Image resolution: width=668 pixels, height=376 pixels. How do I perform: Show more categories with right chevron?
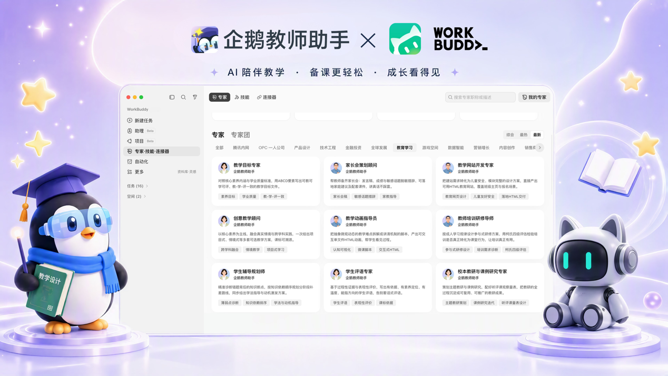[540, 148]
